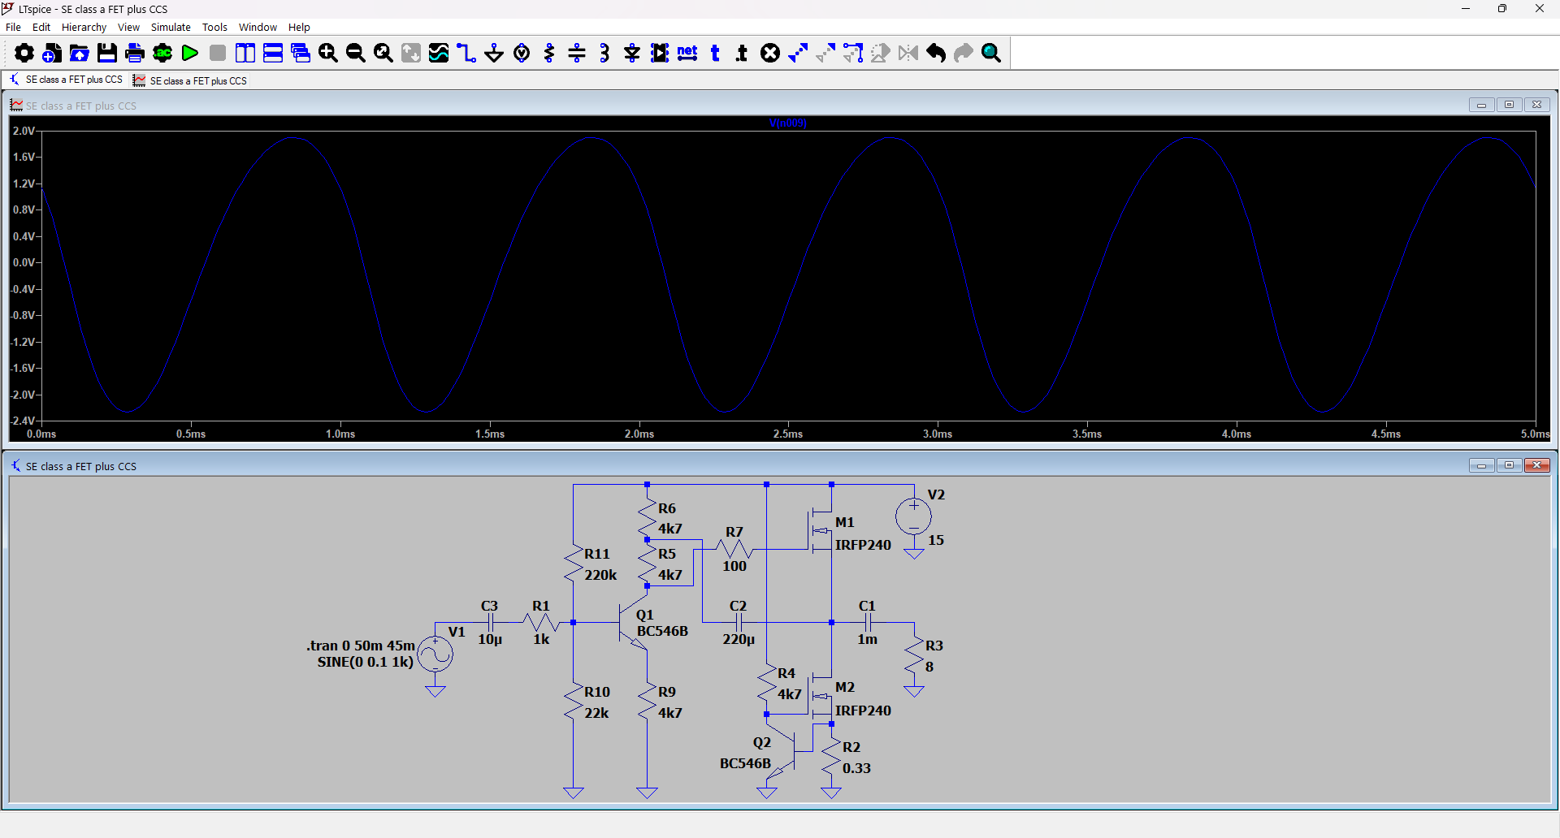Click the V2 source value 15
Screen dimensions: 1560x838
pos(936,540)
